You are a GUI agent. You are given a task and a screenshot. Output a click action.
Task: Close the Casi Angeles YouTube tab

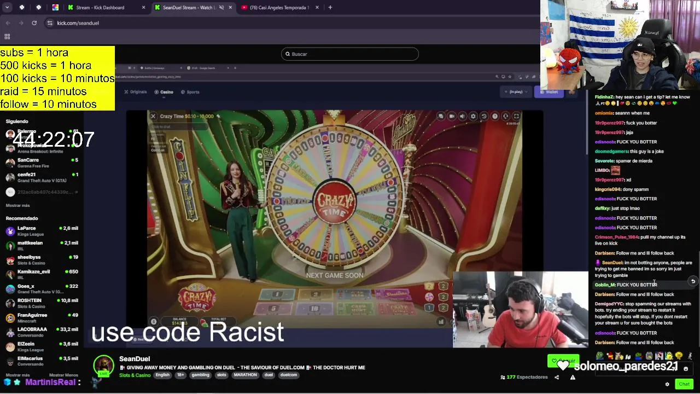point(317,8)
